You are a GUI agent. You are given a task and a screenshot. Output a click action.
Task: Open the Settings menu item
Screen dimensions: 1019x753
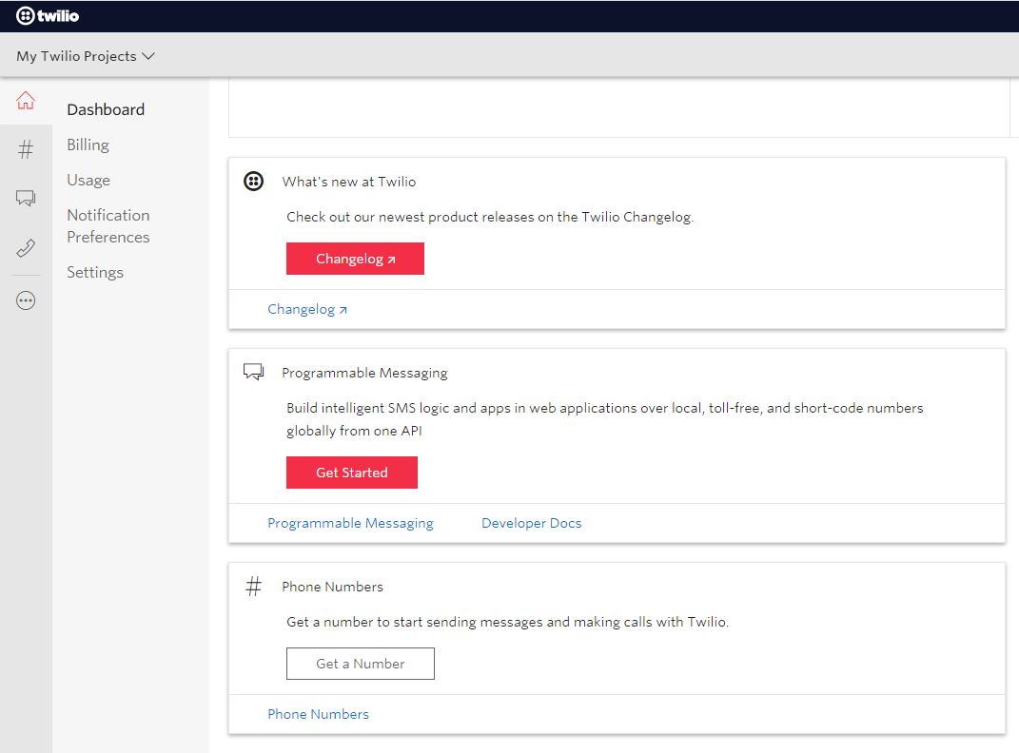95,272
